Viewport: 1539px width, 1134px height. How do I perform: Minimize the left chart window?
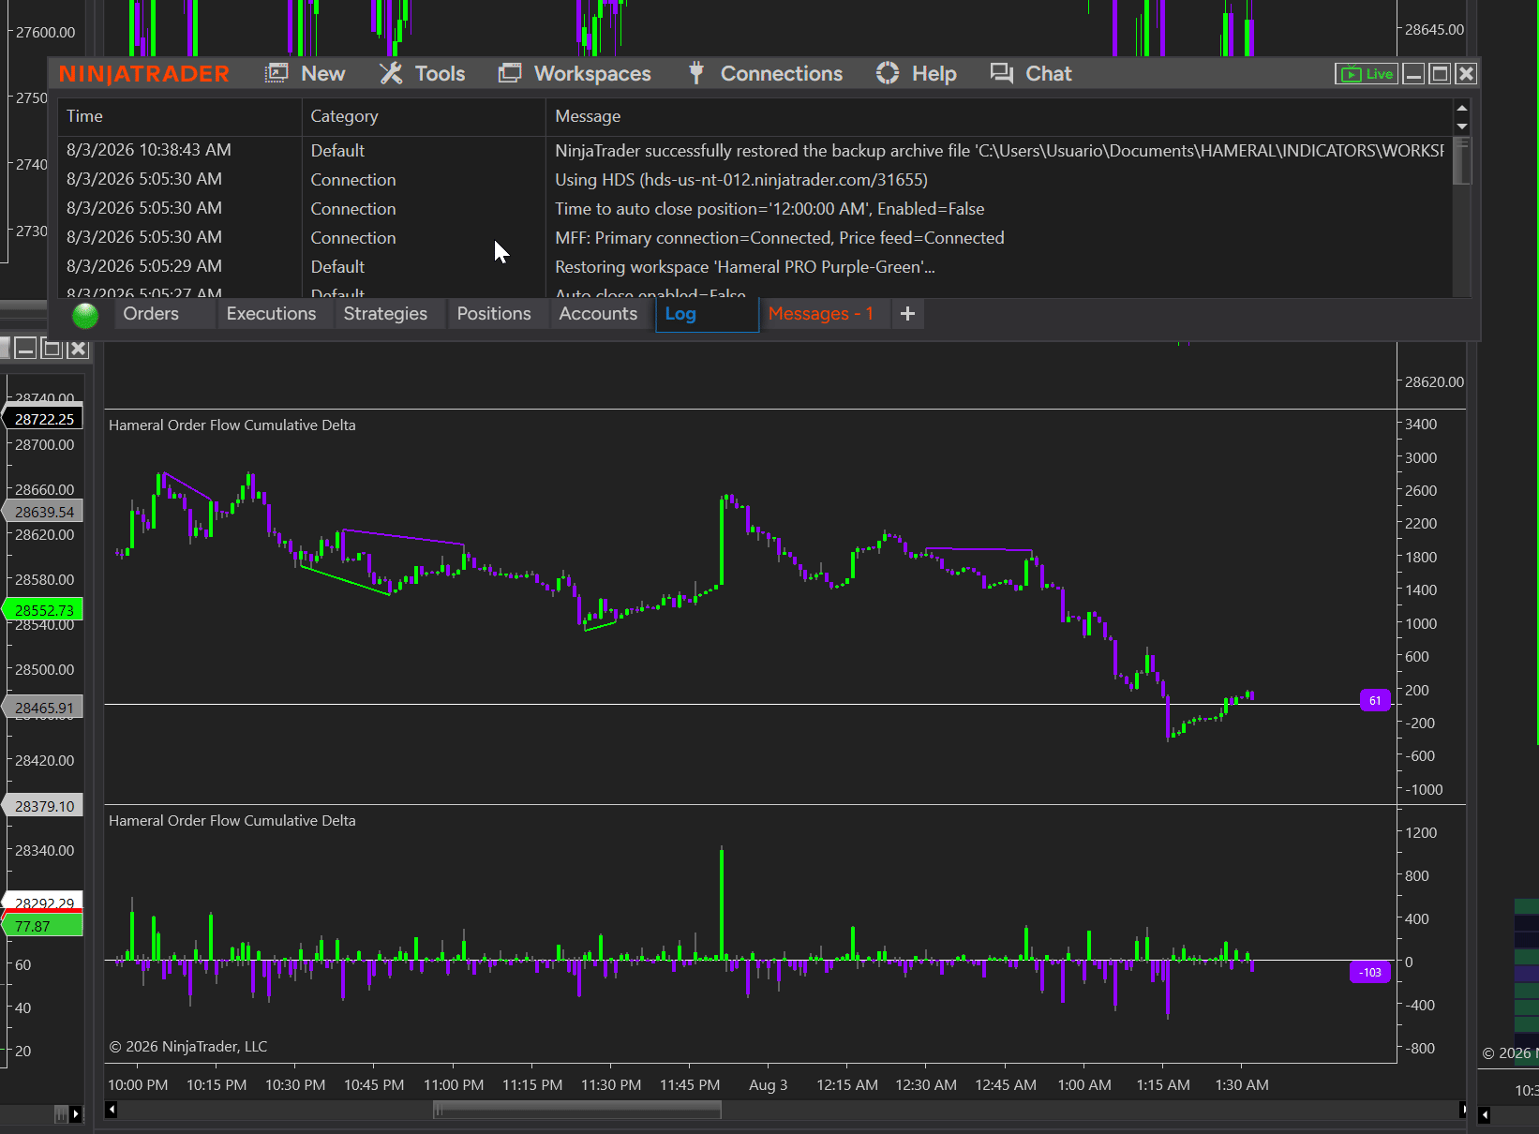[26, 350]
